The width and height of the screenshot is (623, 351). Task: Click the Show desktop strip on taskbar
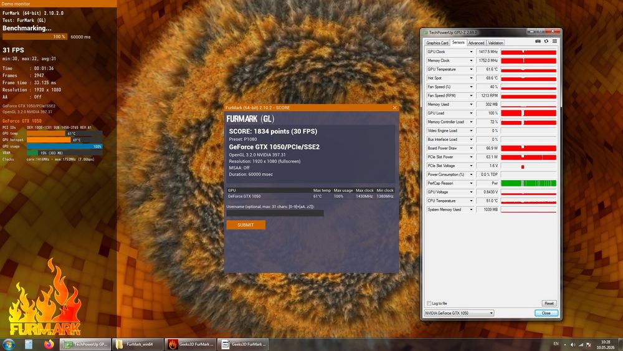[621, 344]
